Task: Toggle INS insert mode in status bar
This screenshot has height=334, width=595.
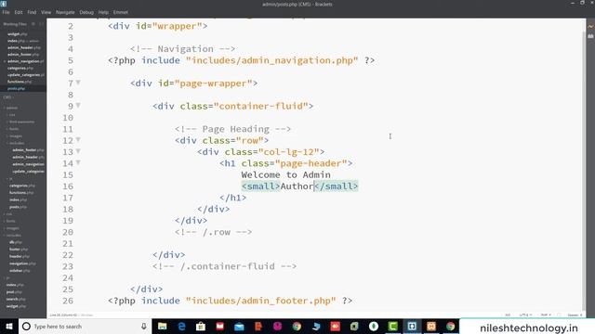Action: click(508, 315)
